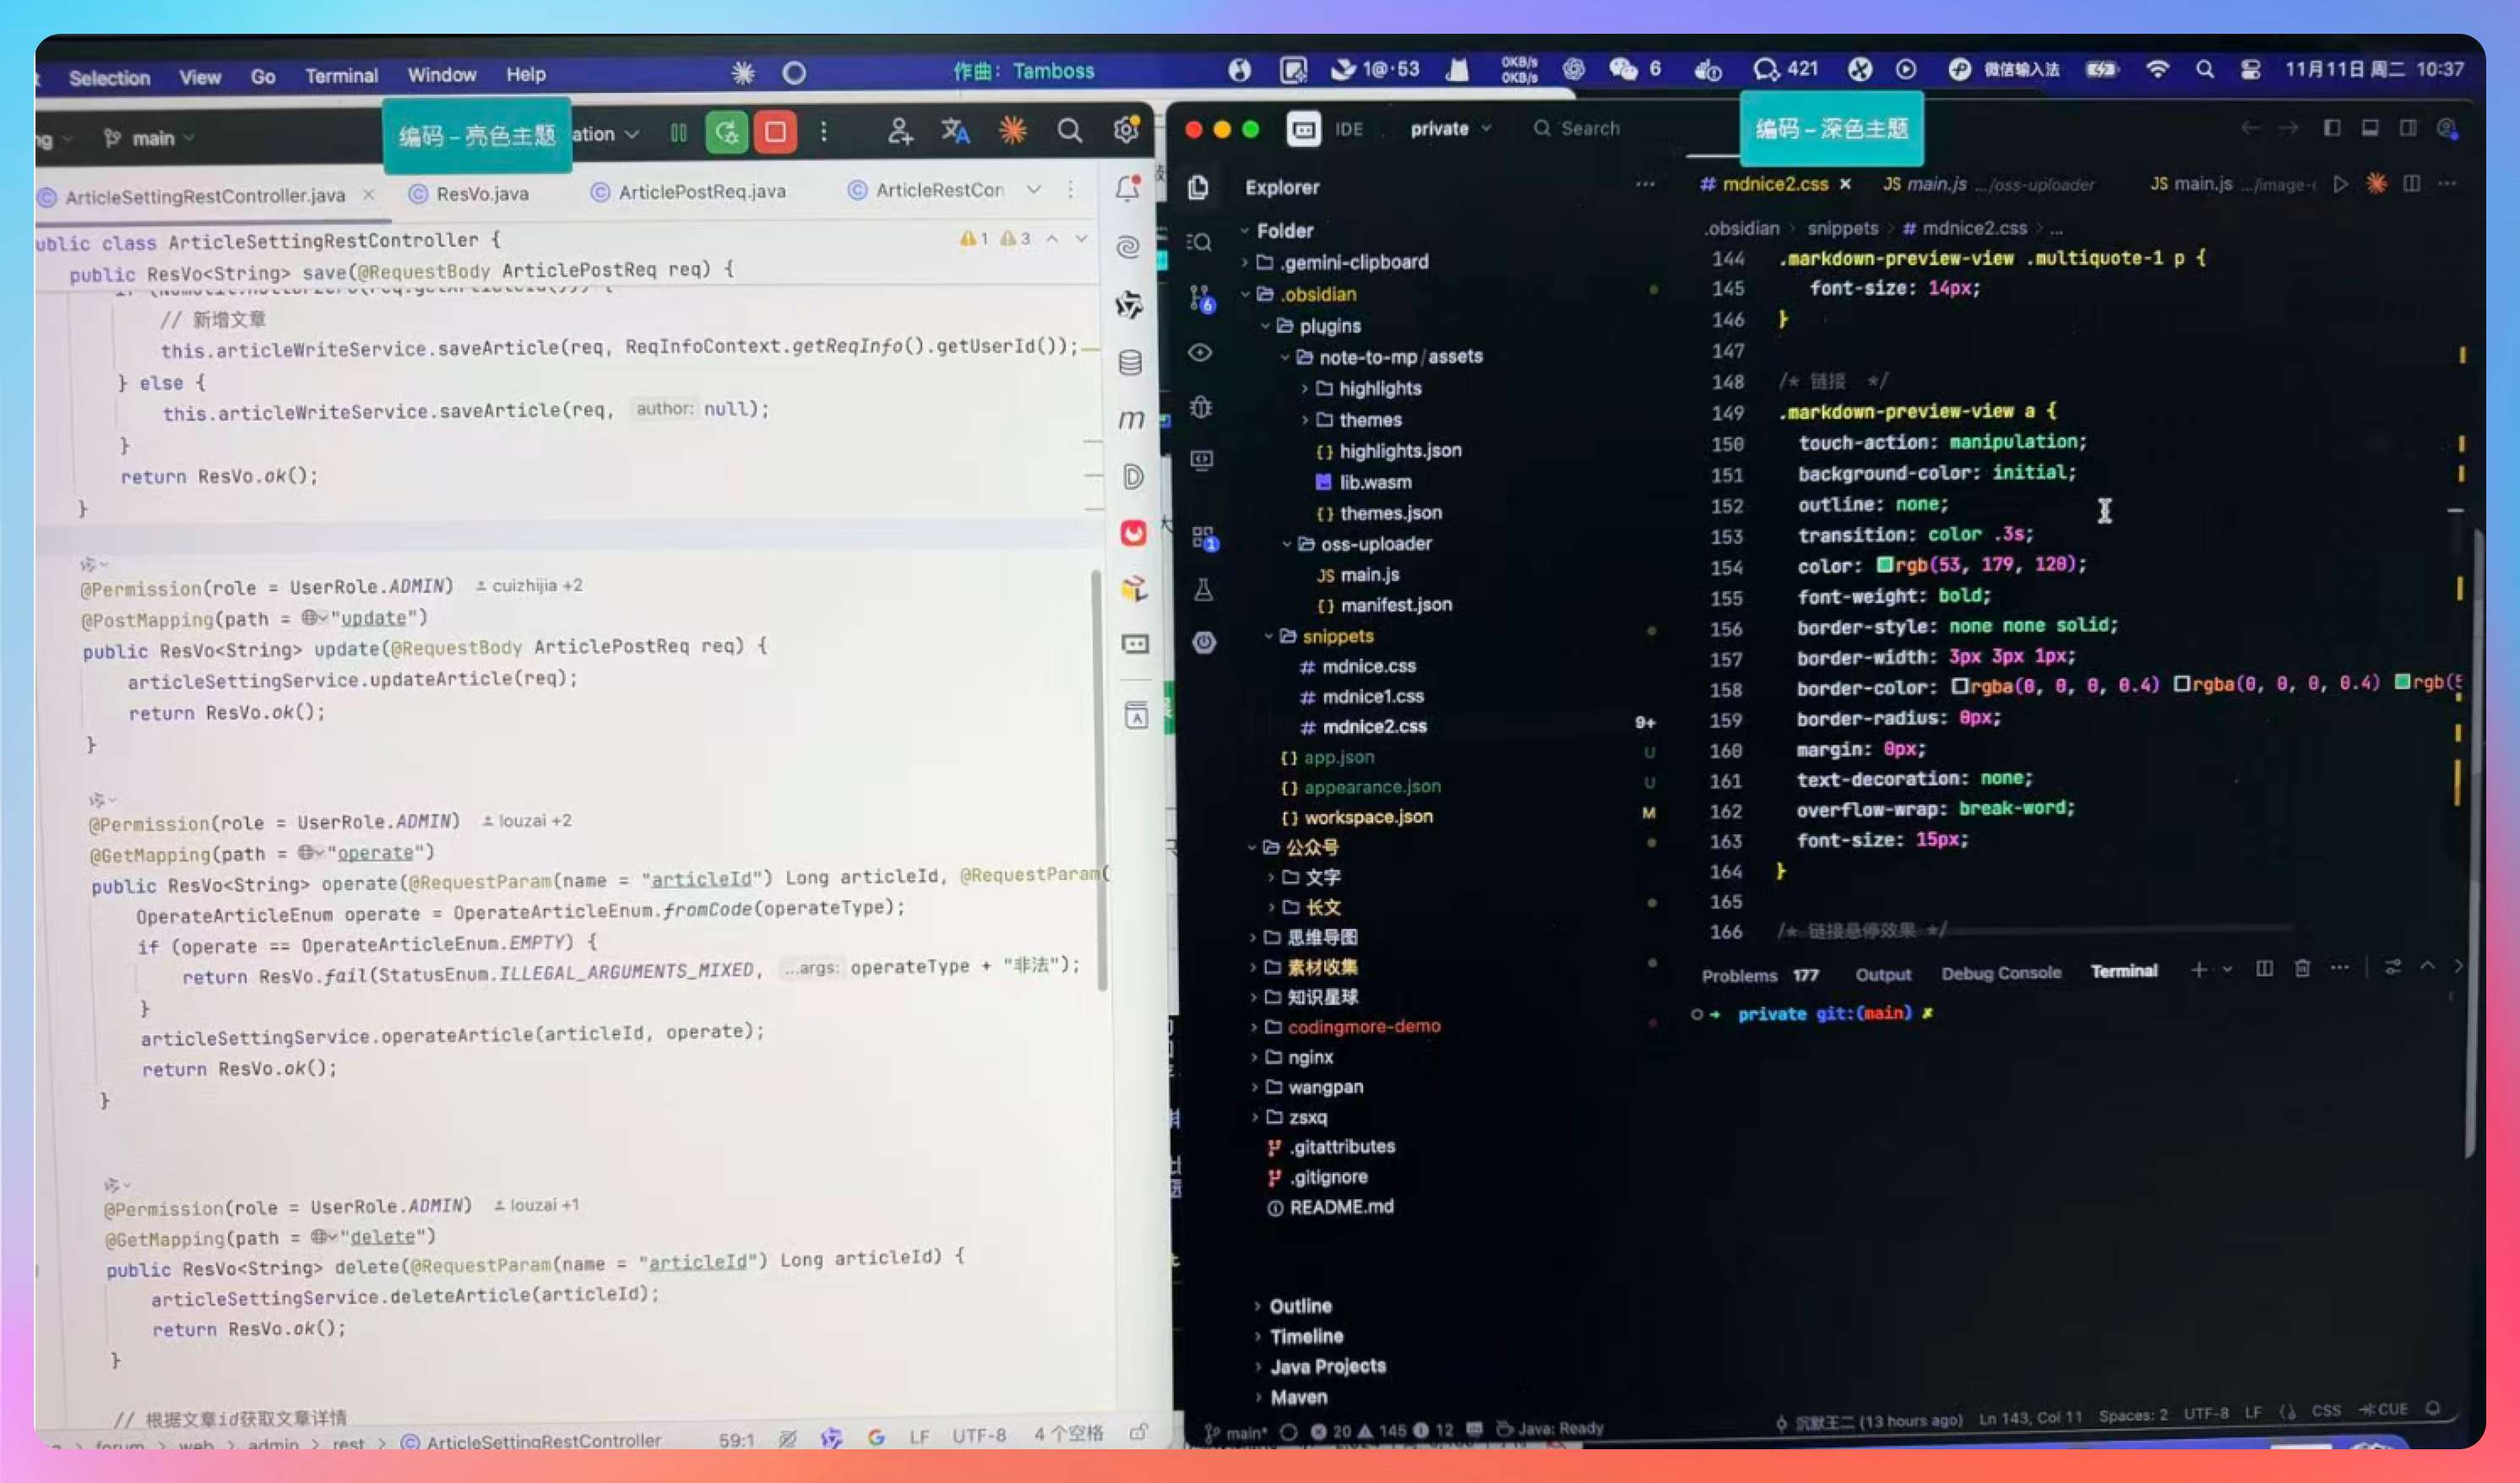
Task: Open the Problems panel tab
Action: click(x=1738, y=975)
